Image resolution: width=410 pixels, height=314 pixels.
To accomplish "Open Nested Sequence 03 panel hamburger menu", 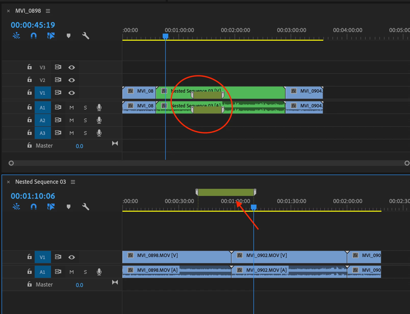I will [x=73, y=182].
